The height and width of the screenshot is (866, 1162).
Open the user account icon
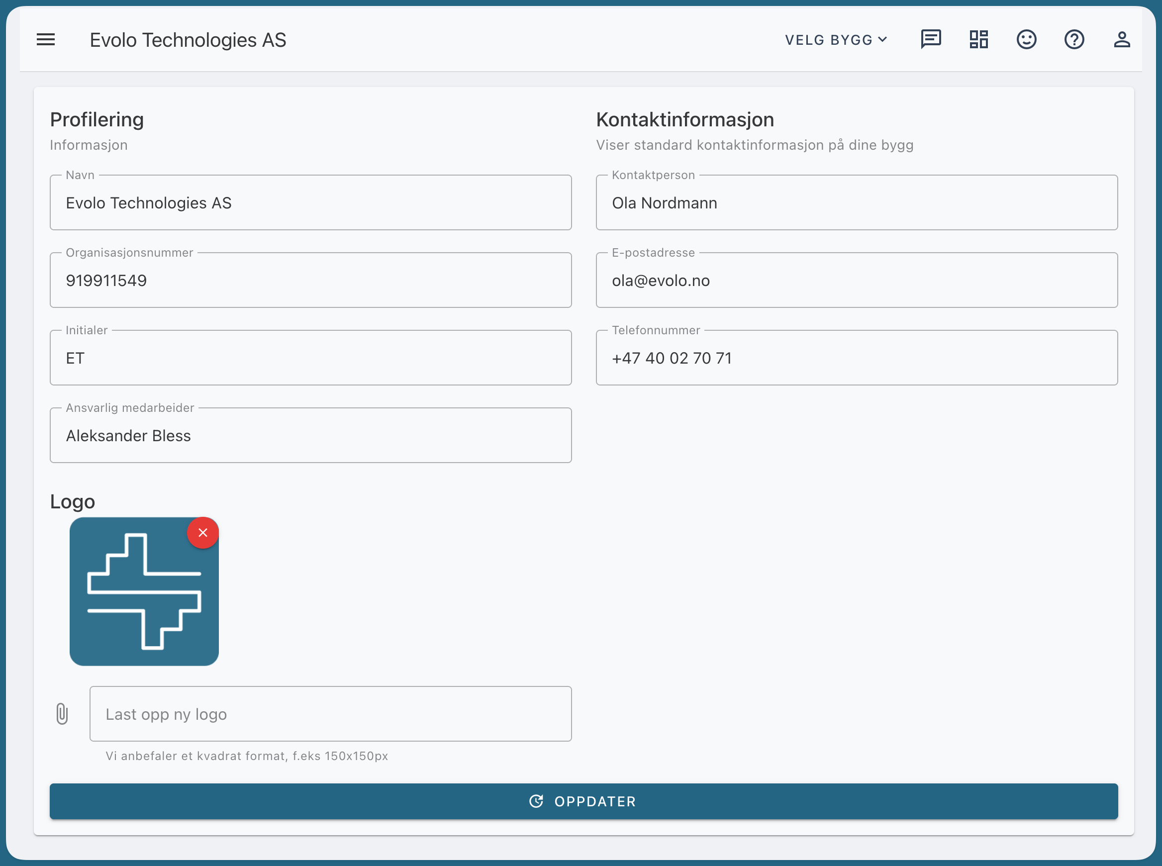(1122, 39)
